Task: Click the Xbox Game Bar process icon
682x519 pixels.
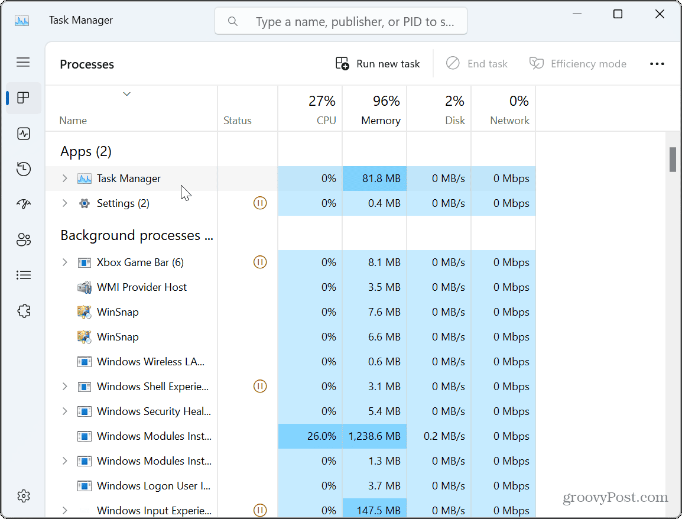Action: pos(85,262)
